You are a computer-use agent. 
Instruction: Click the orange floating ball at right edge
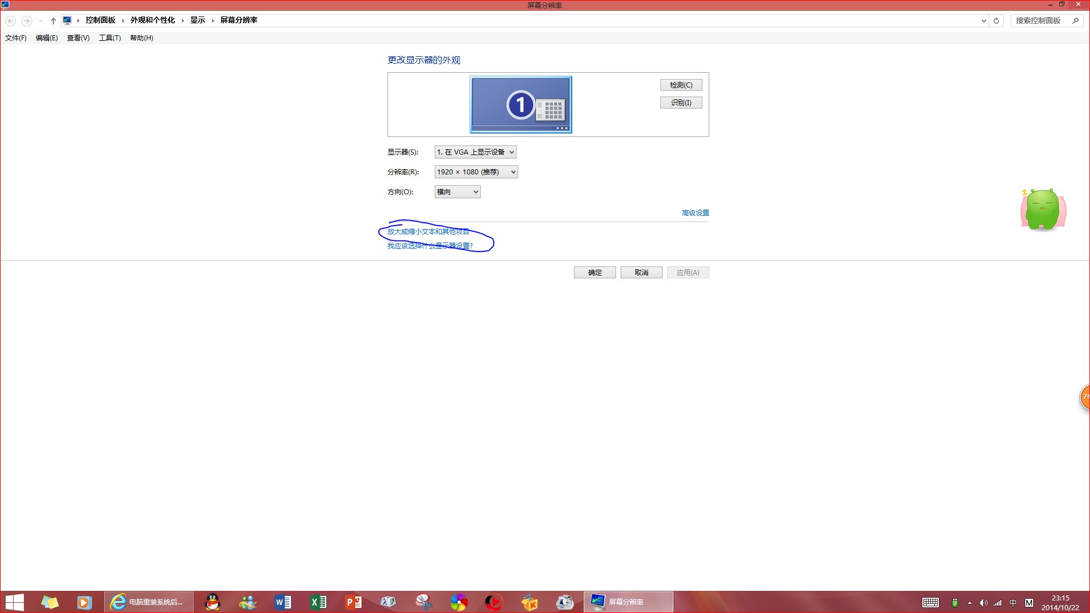coord(1084,397)
